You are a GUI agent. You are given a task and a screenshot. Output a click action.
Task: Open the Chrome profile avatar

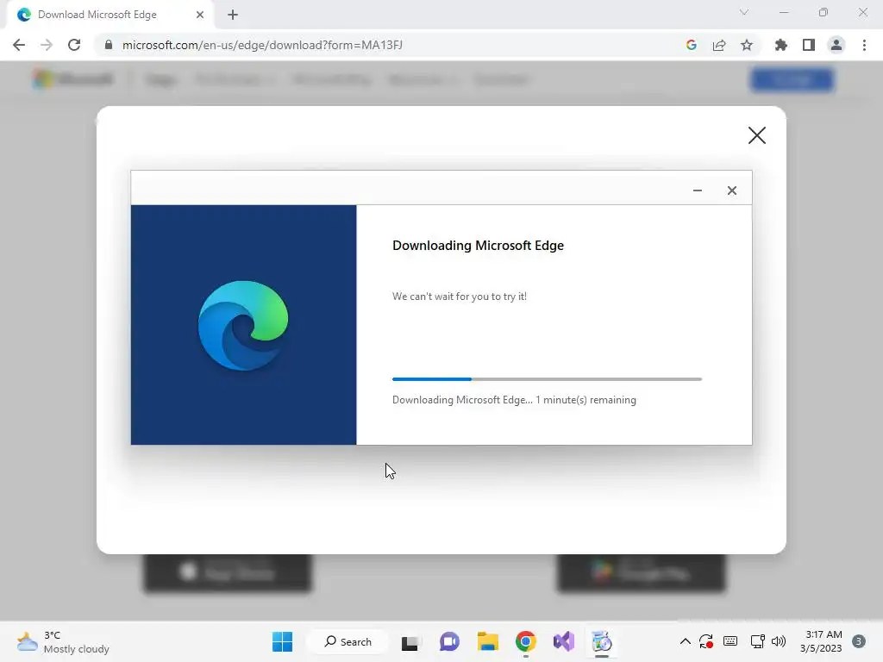pyautogui.click(x=836, y=45)
